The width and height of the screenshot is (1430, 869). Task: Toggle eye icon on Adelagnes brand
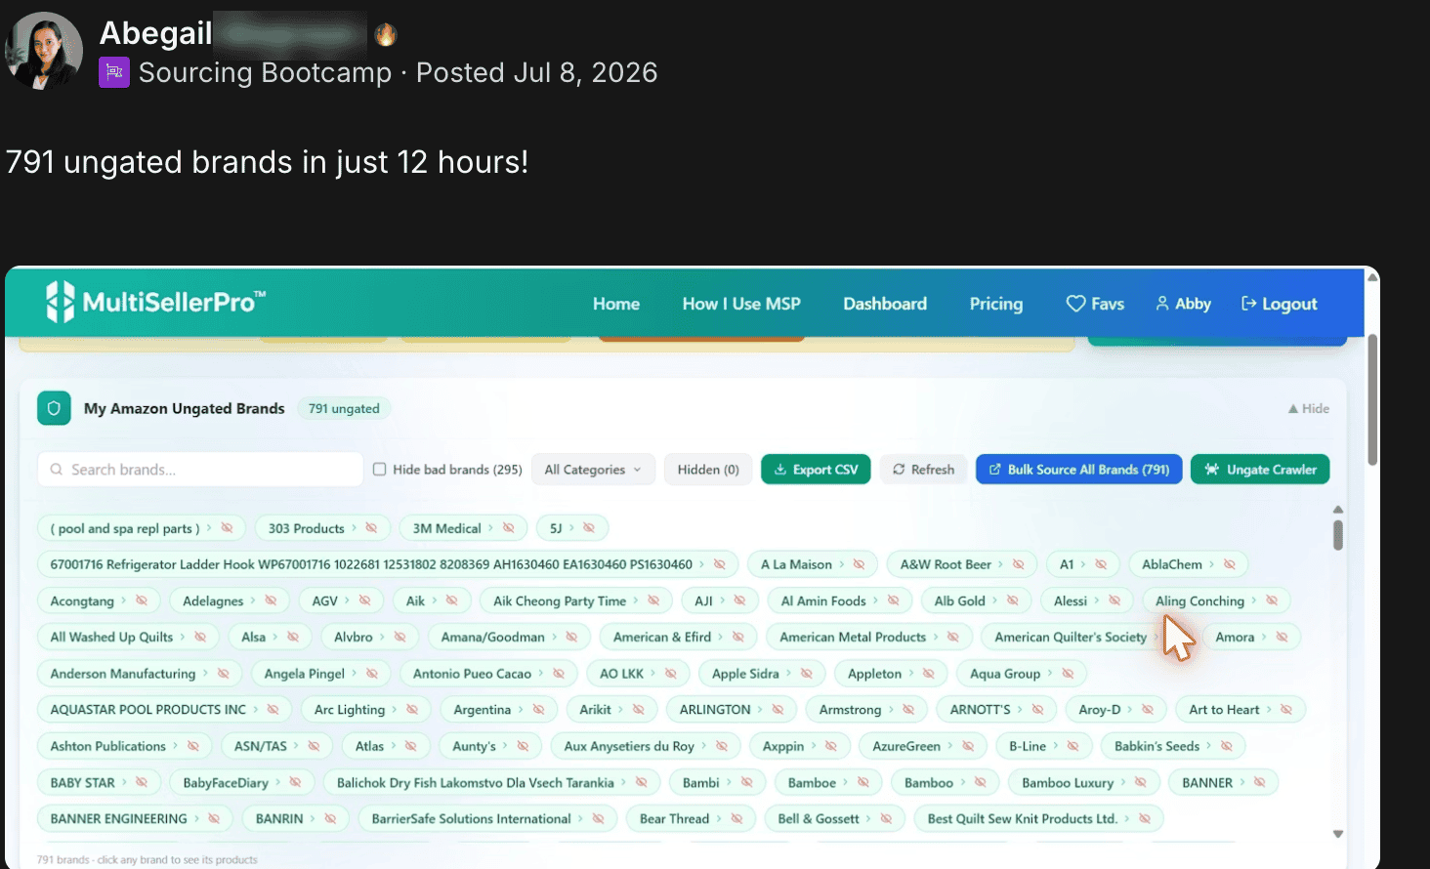click(271, 600)
